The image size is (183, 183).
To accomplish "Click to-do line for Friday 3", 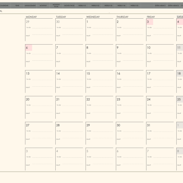I will [x=163, y=28].
